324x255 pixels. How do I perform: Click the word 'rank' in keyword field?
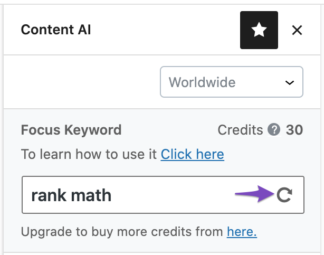click(49, 195)
